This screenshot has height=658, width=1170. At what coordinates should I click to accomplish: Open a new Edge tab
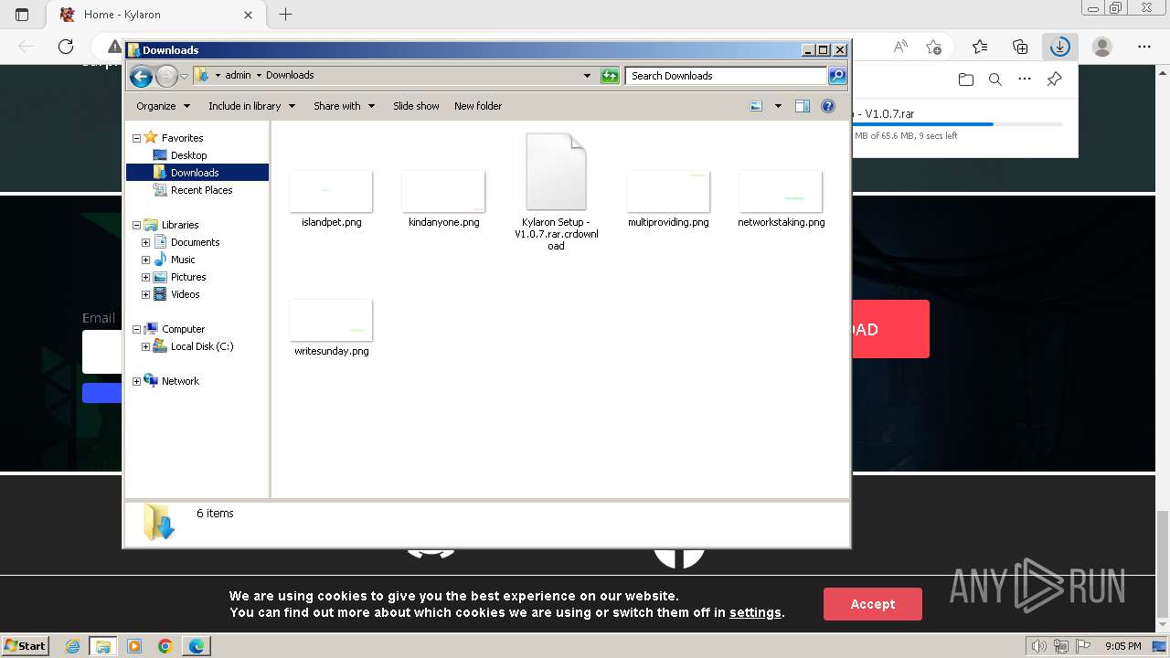[285, 15]
